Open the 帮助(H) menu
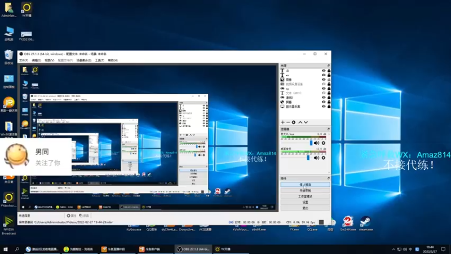This screenshot has height=254, width=451. click(x=113, y=60)
